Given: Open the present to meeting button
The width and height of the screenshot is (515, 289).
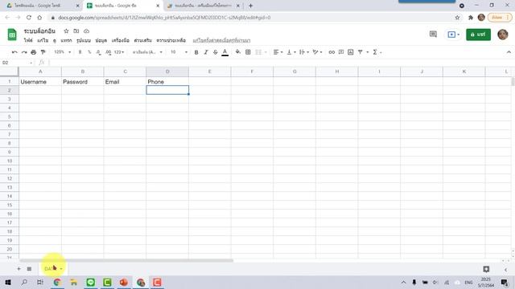Looking at the screenshot, I should tap(454, 35).
